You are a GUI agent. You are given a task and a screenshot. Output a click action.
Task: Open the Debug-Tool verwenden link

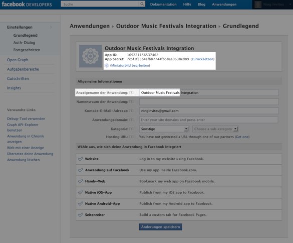(26, 118)
